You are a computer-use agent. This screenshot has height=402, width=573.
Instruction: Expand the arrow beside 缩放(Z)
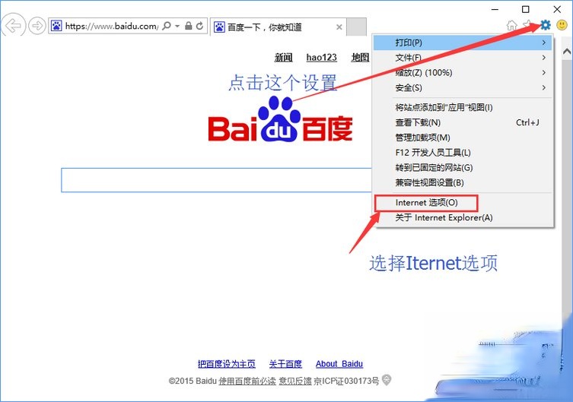544,73
